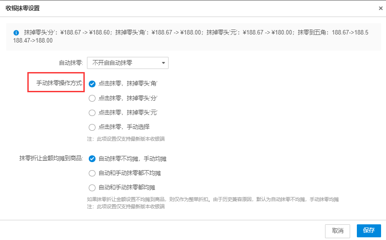Click the 保存 button

tap(369, 231)
